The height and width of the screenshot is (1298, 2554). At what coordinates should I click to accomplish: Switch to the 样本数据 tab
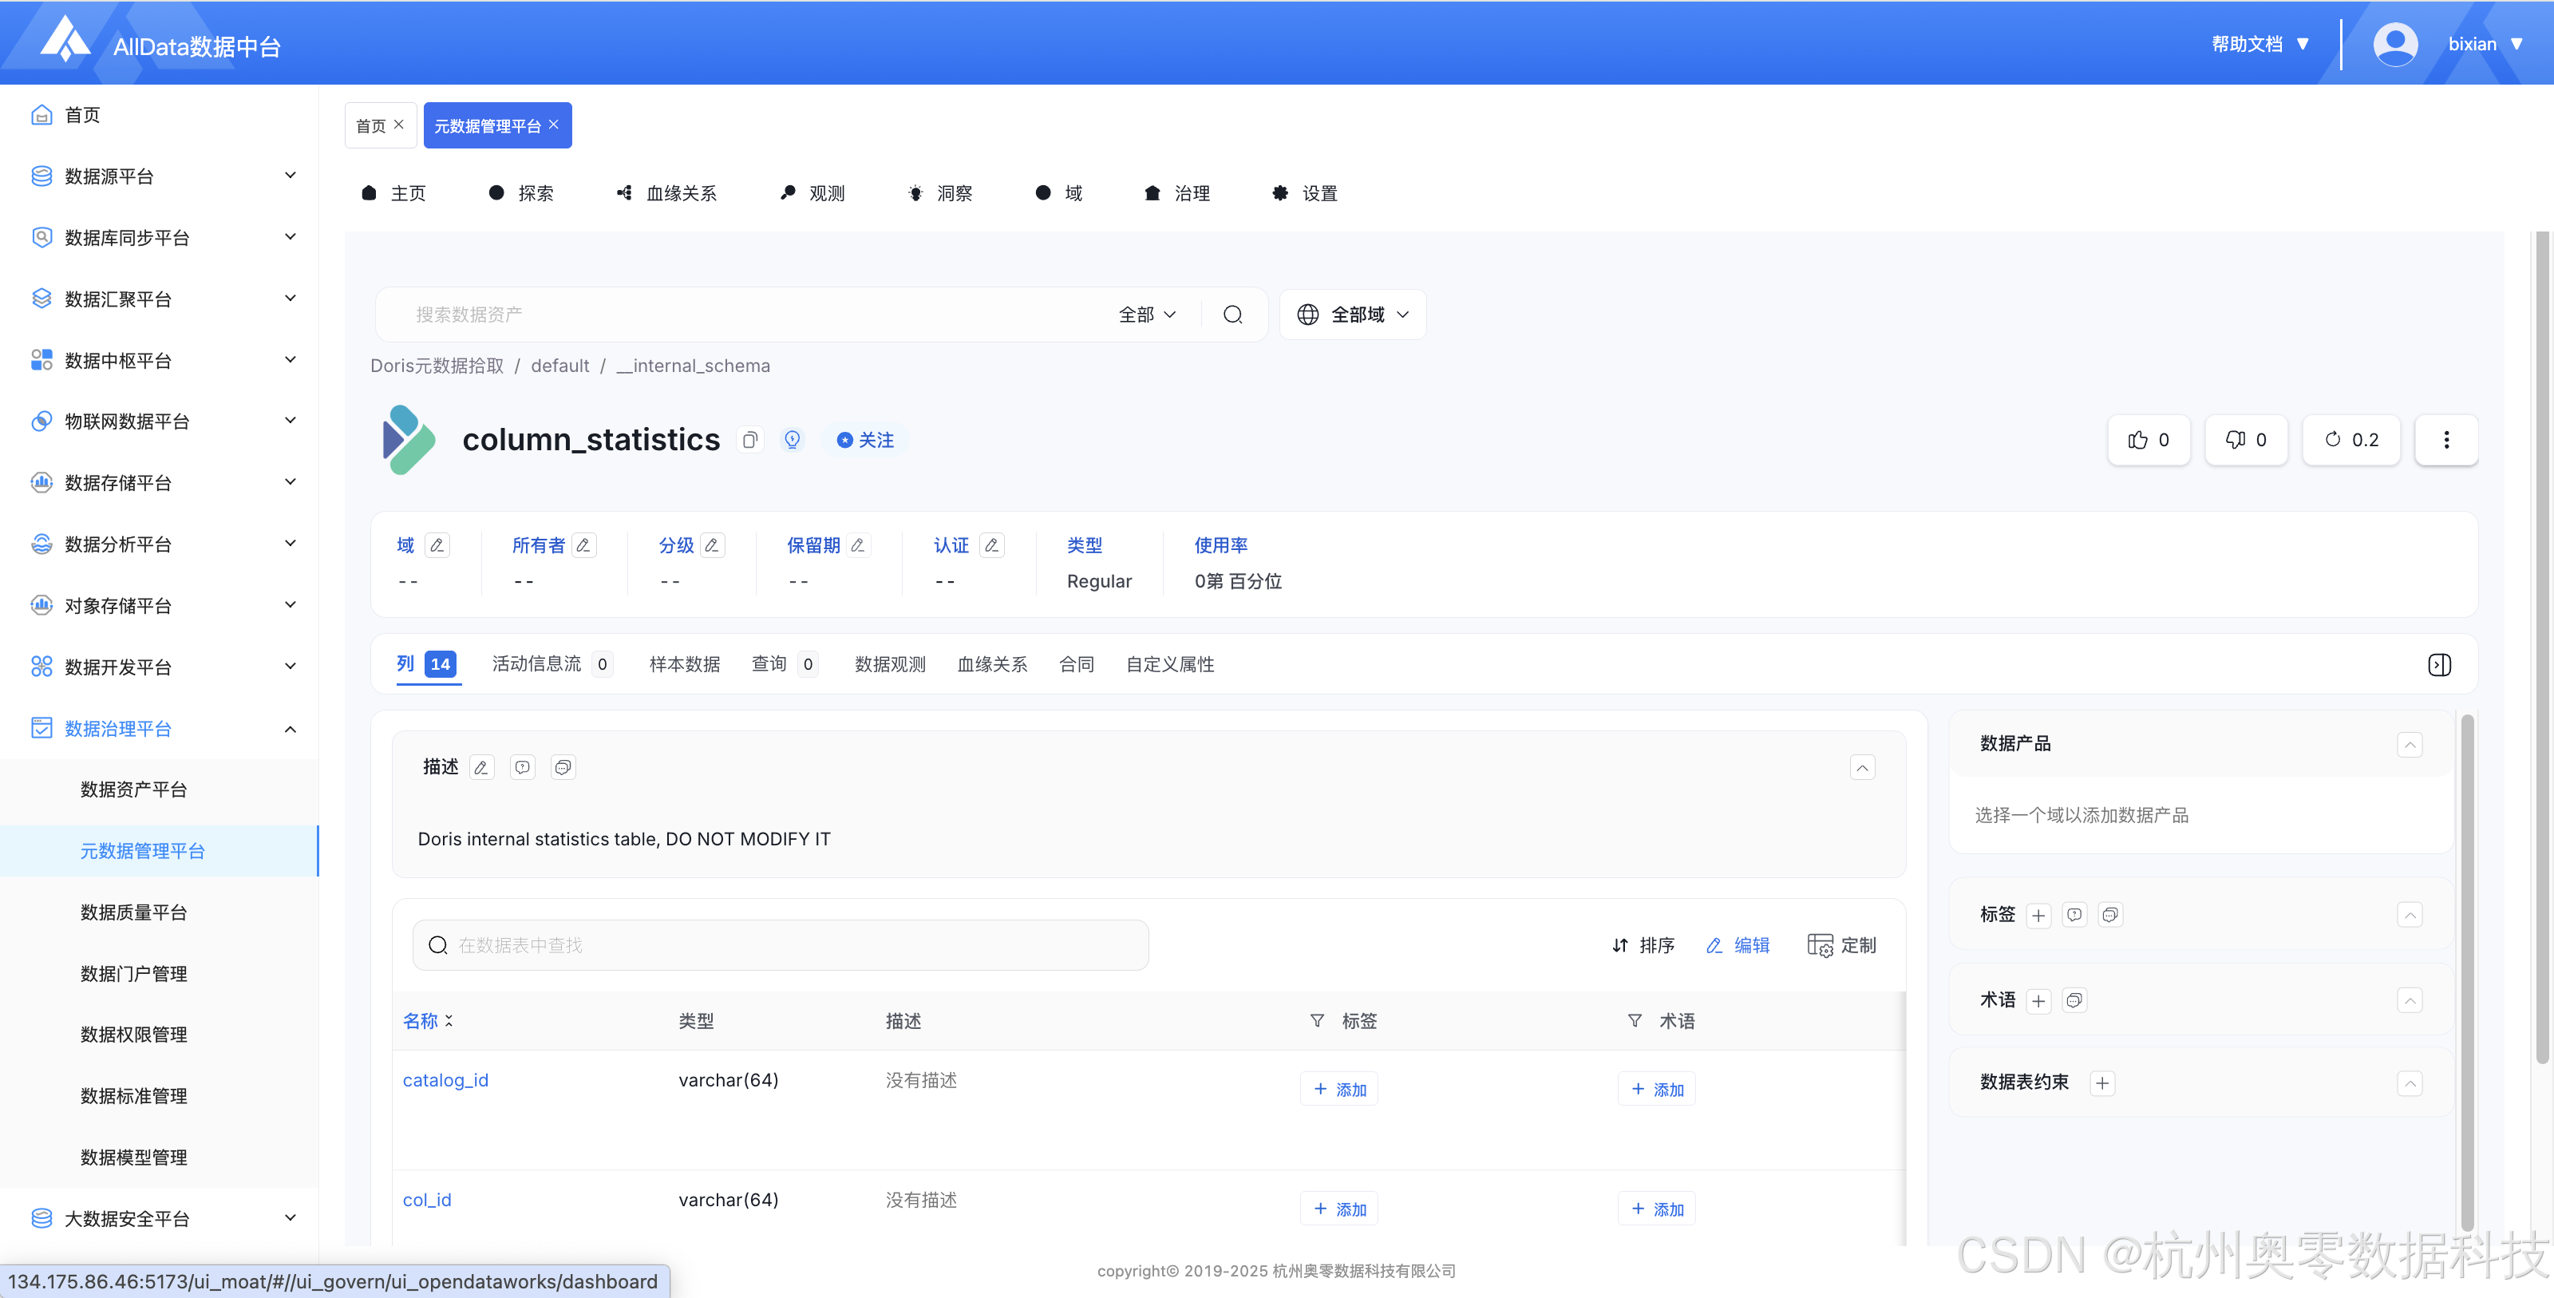point(684,663)
